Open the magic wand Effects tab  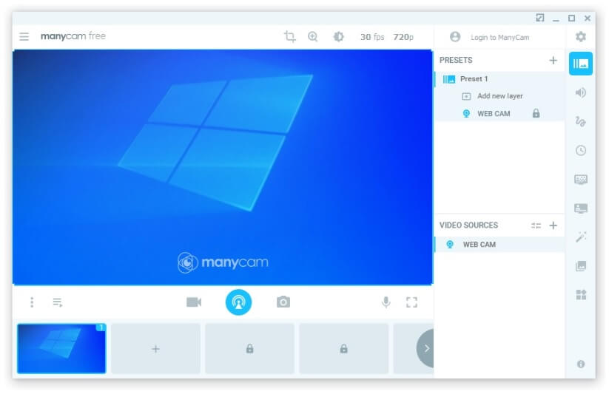(581, 237)
